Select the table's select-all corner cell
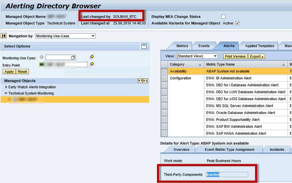 [x=164, y=64]
